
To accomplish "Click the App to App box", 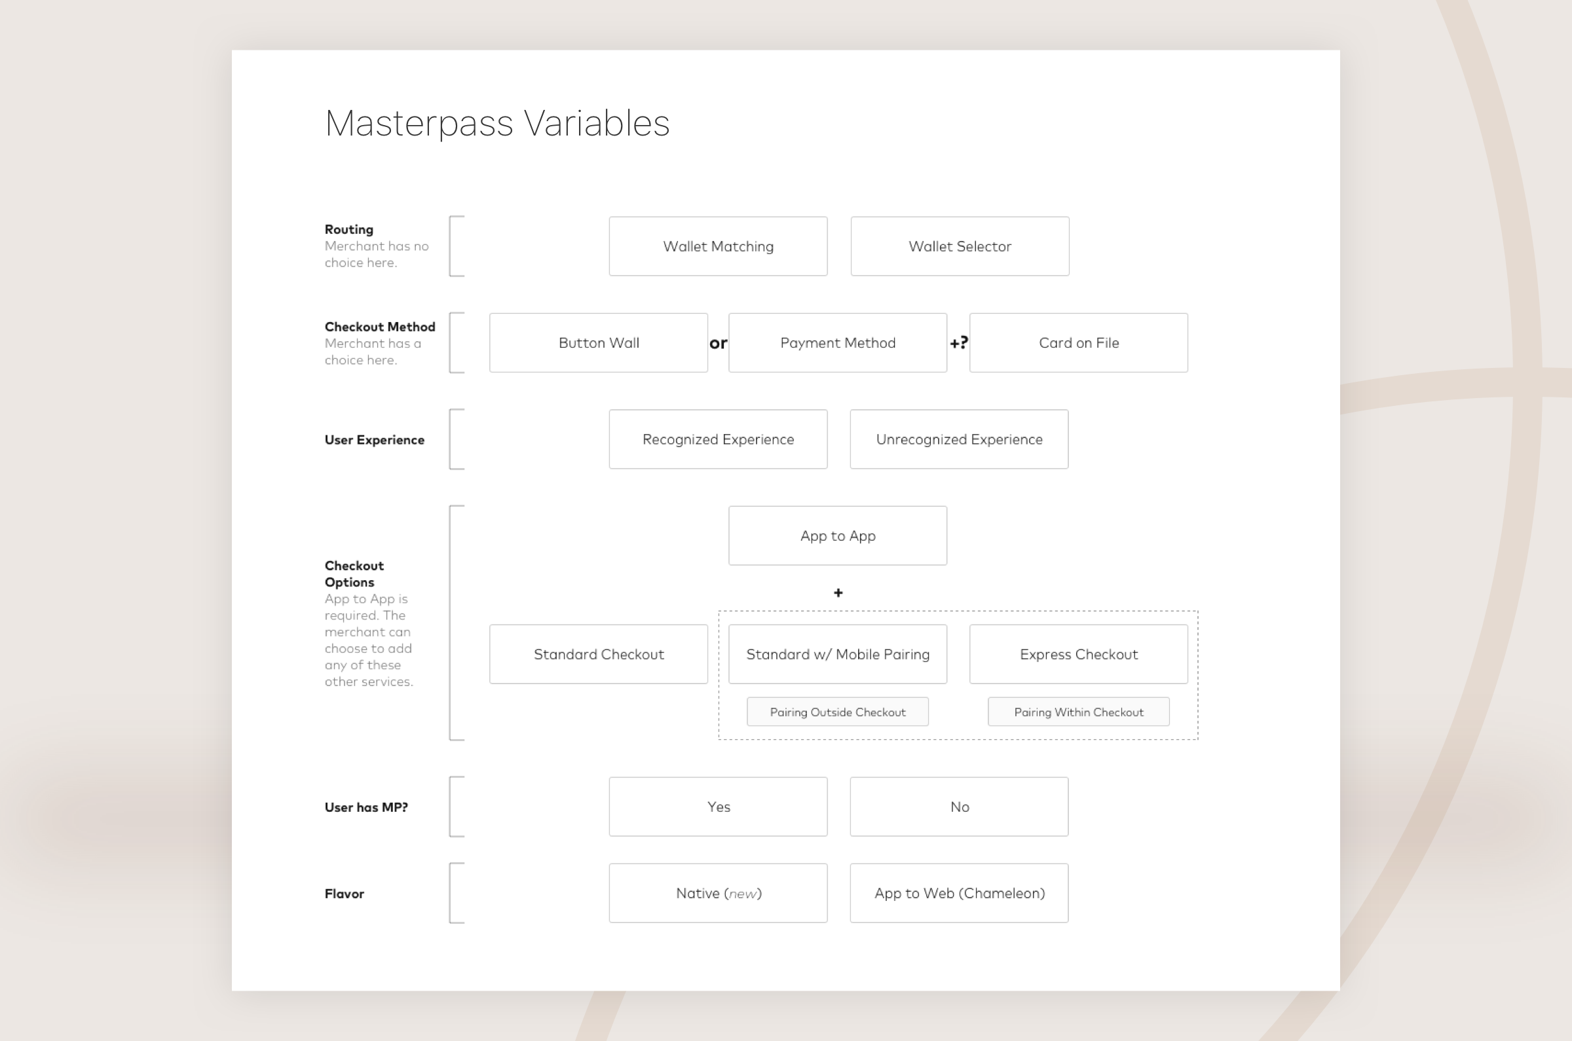I will pos(838,536).
